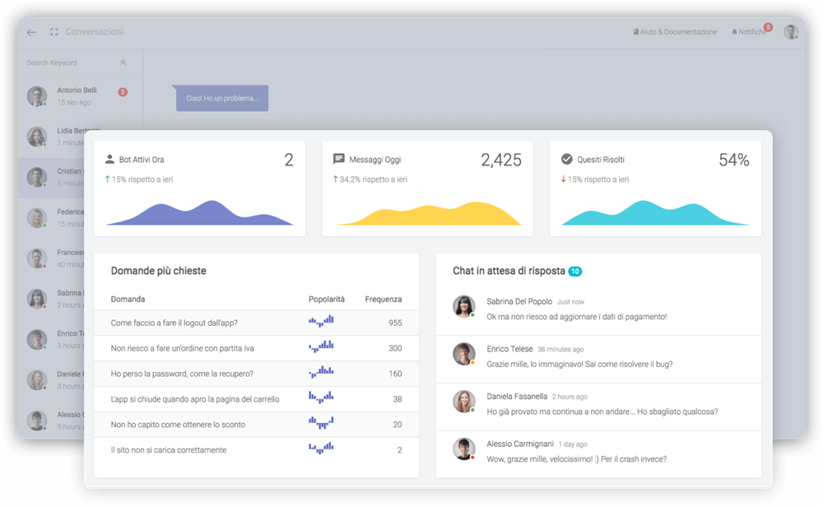Click Daniela Fasanella avatar
Screen dimensions: 823x507
pos(464,402)
